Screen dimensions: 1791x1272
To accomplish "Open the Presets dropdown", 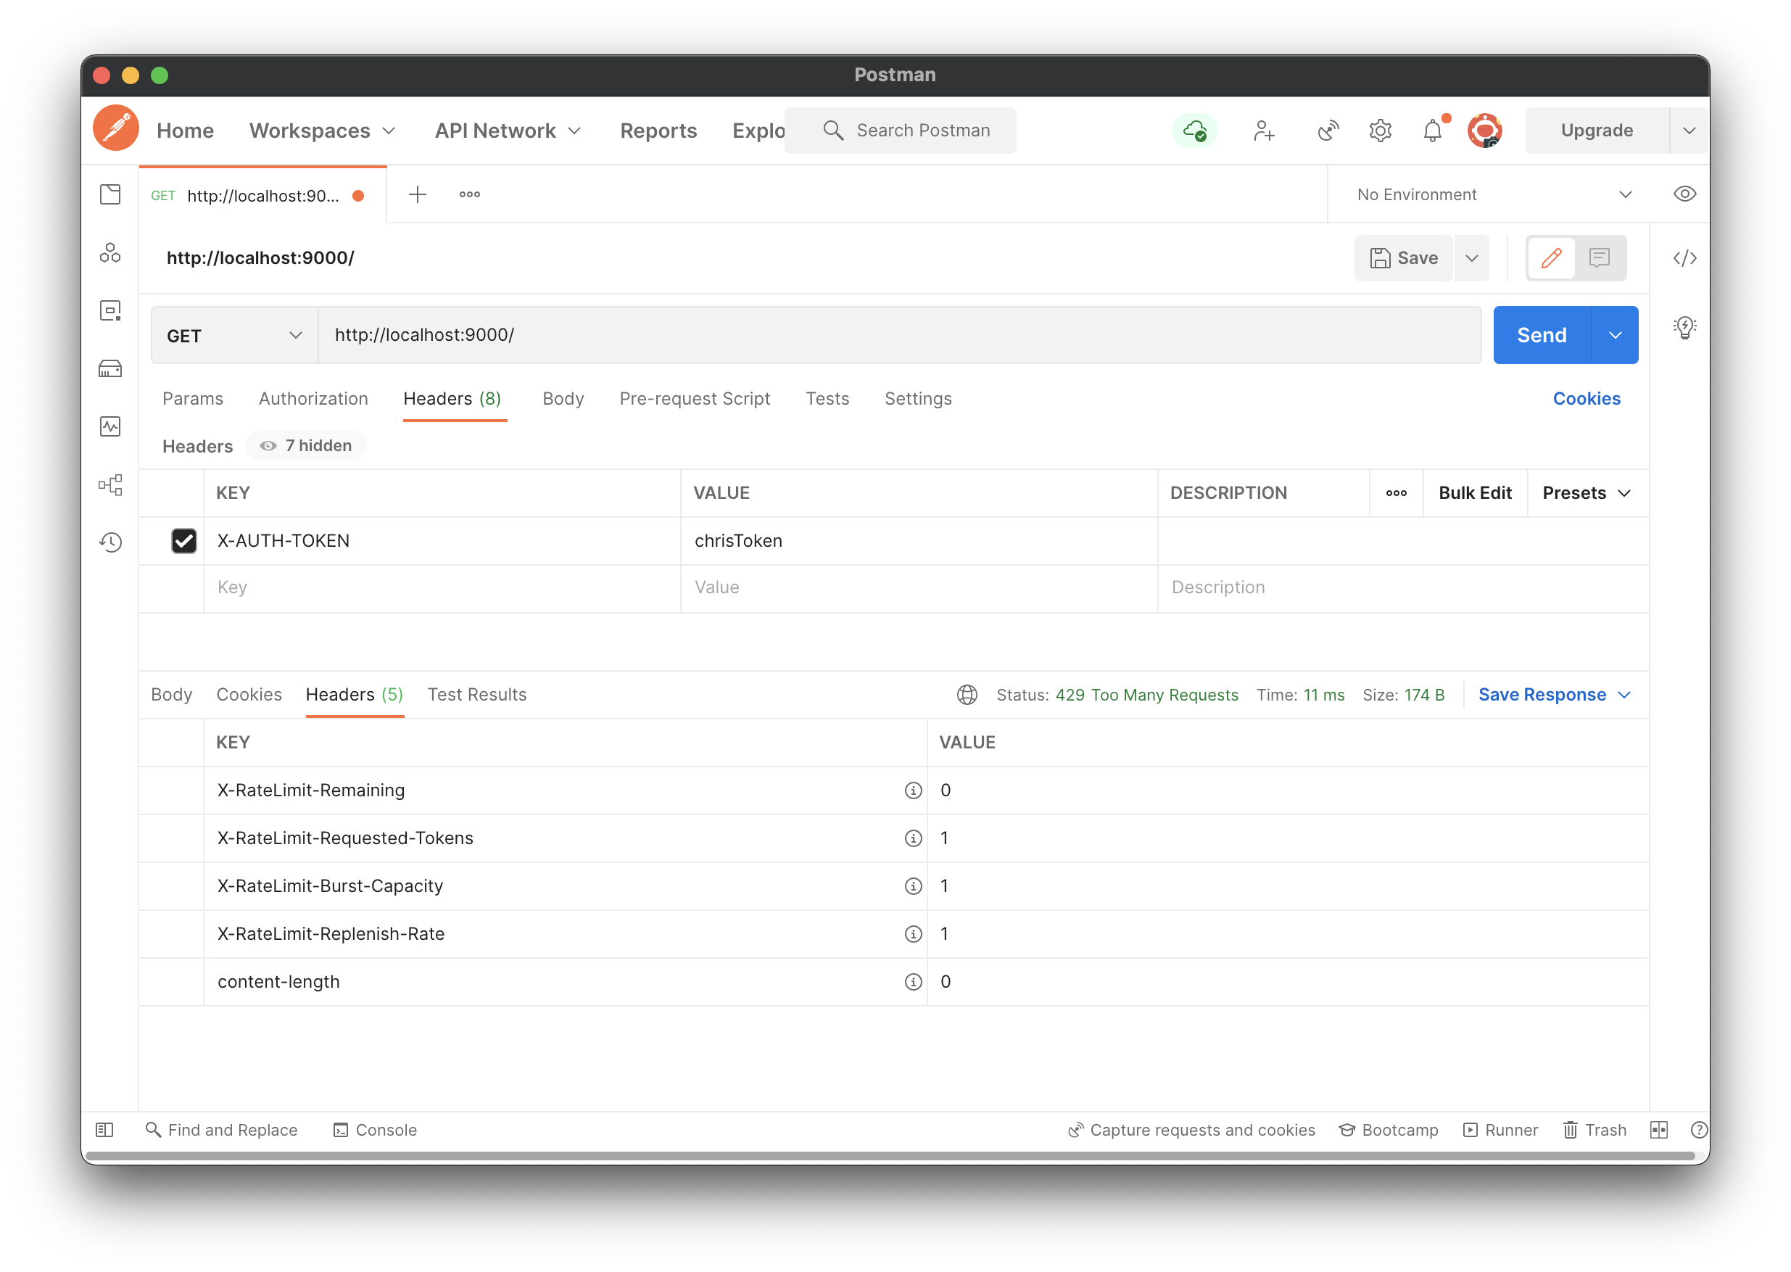I will coord(1586,493).
